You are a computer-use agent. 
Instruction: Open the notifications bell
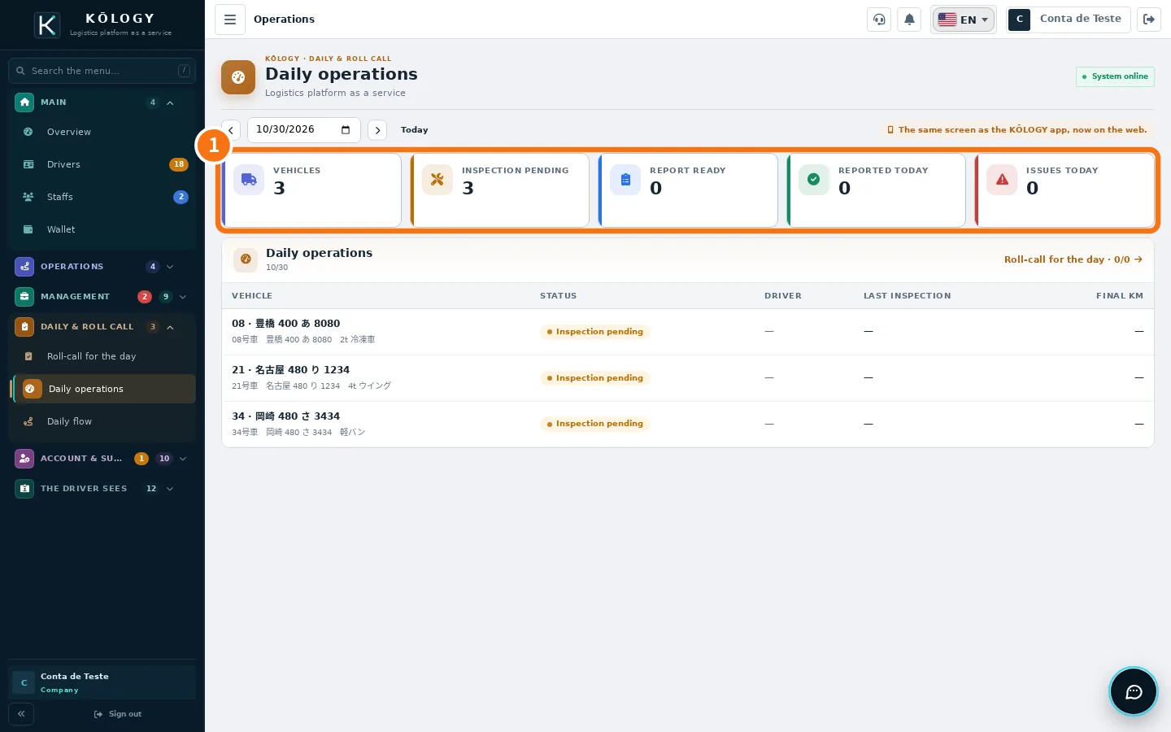coord(909,20)
